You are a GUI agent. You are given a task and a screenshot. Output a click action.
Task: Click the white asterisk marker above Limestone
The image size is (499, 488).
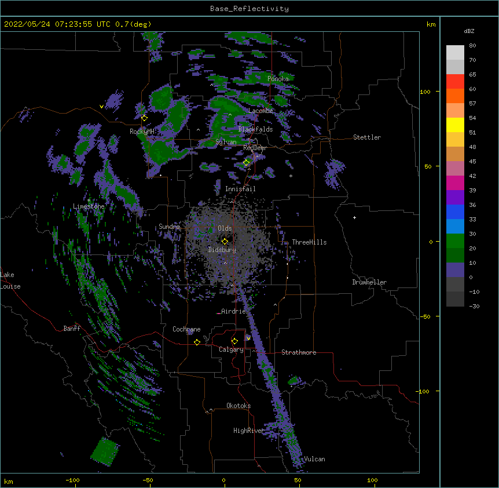pyautogui.click(x=89, y=201)
